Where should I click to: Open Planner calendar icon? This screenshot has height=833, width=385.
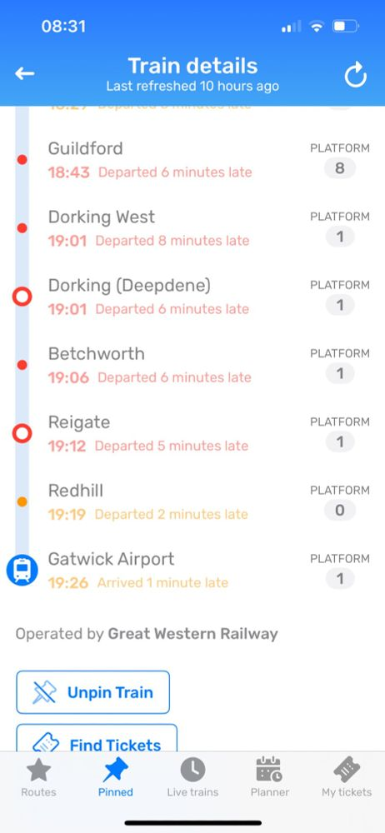point(270,770)
